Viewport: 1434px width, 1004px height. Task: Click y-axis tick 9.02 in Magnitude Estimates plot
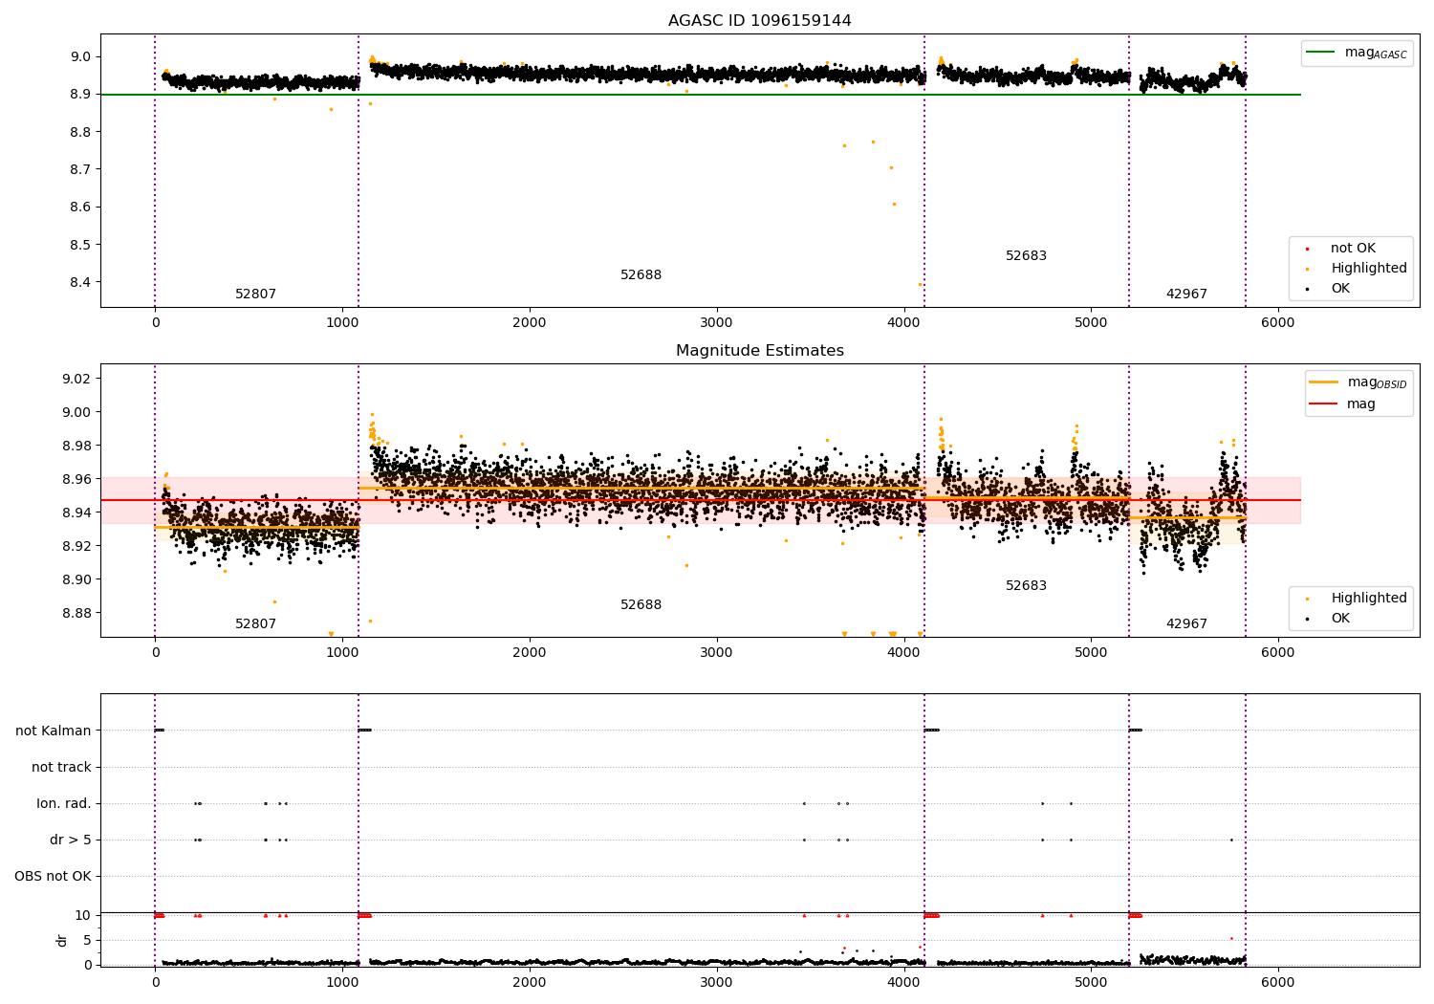78,379
